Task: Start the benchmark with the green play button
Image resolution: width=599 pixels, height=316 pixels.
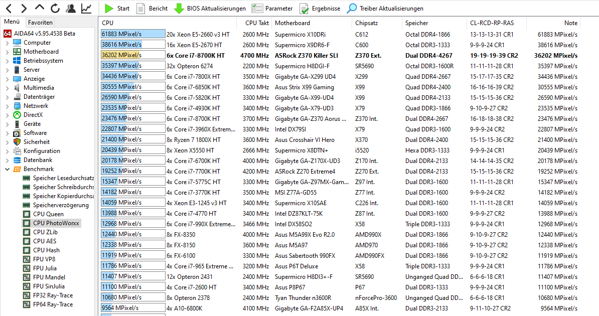Action: (x=109, y=8)
